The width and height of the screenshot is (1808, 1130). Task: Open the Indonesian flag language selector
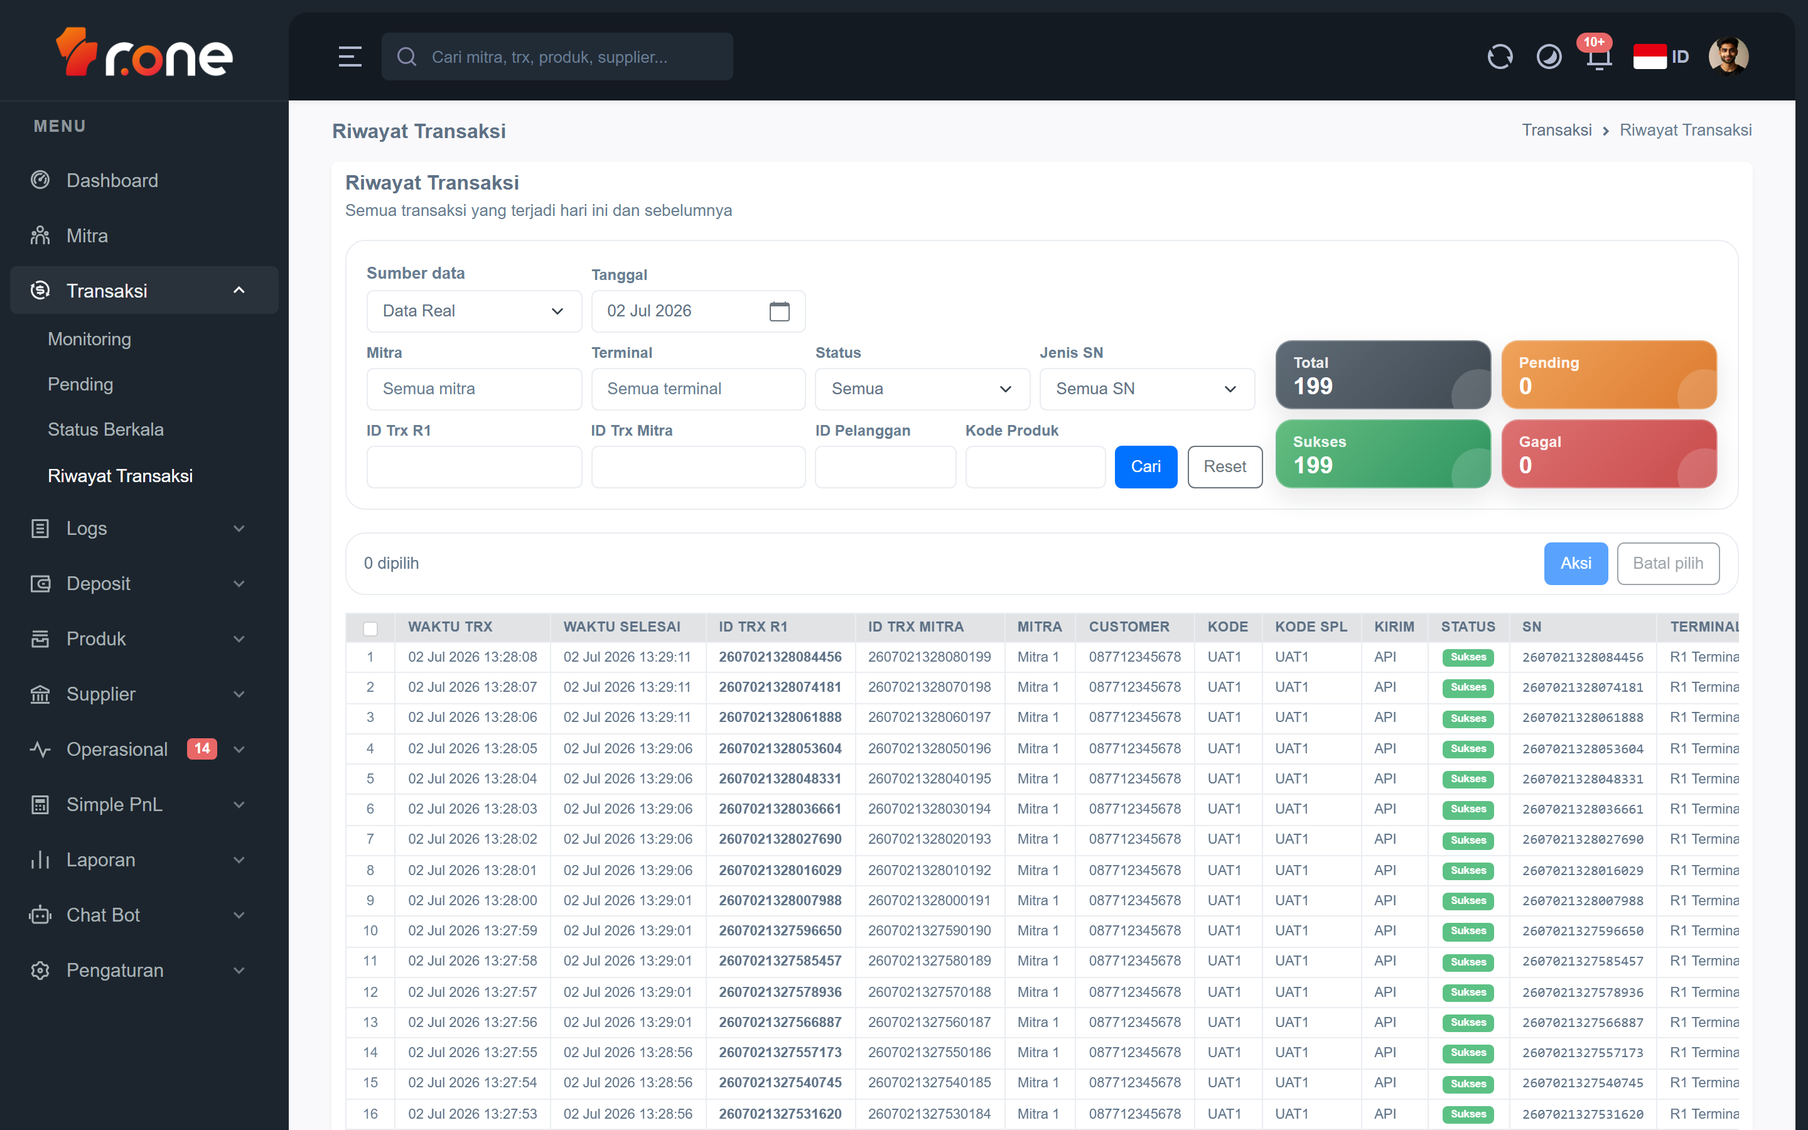click(1660, 56)
